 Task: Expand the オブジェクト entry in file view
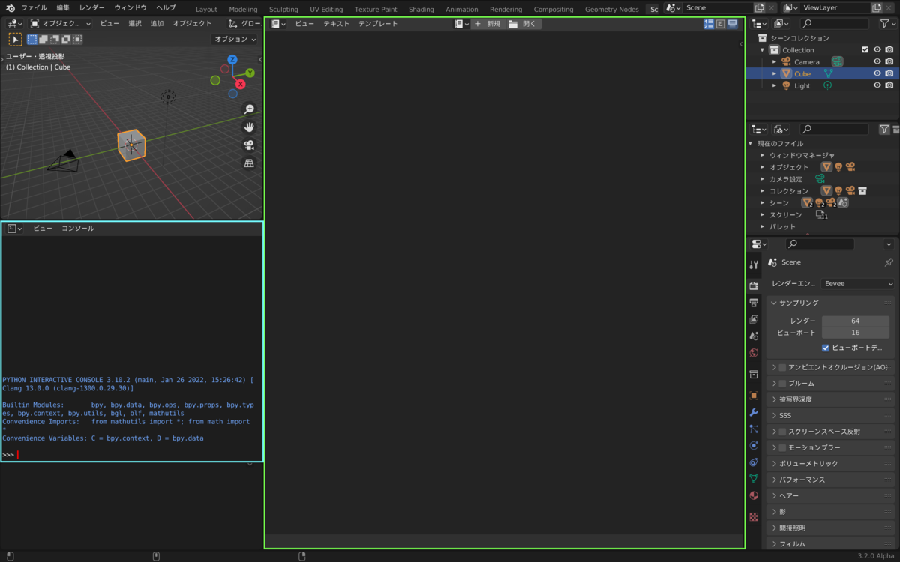[x=763, y=167]
